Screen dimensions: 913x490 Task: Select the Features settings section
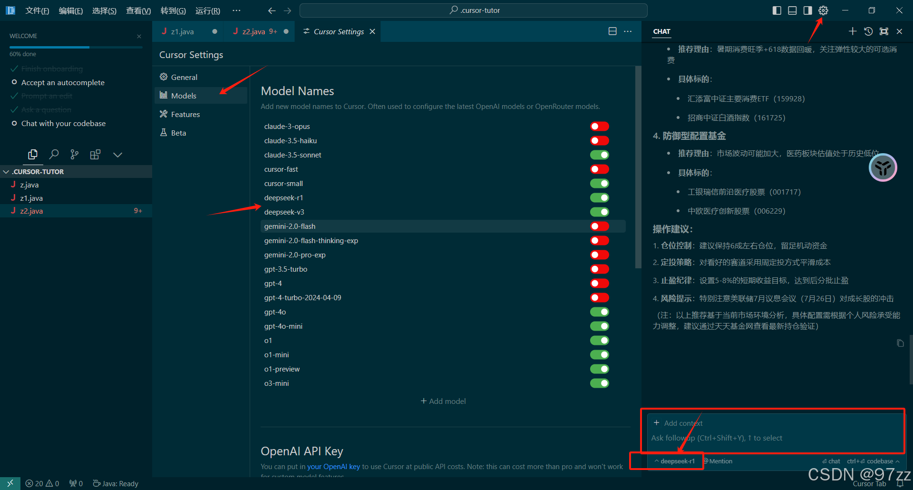(x=201, y=114)
